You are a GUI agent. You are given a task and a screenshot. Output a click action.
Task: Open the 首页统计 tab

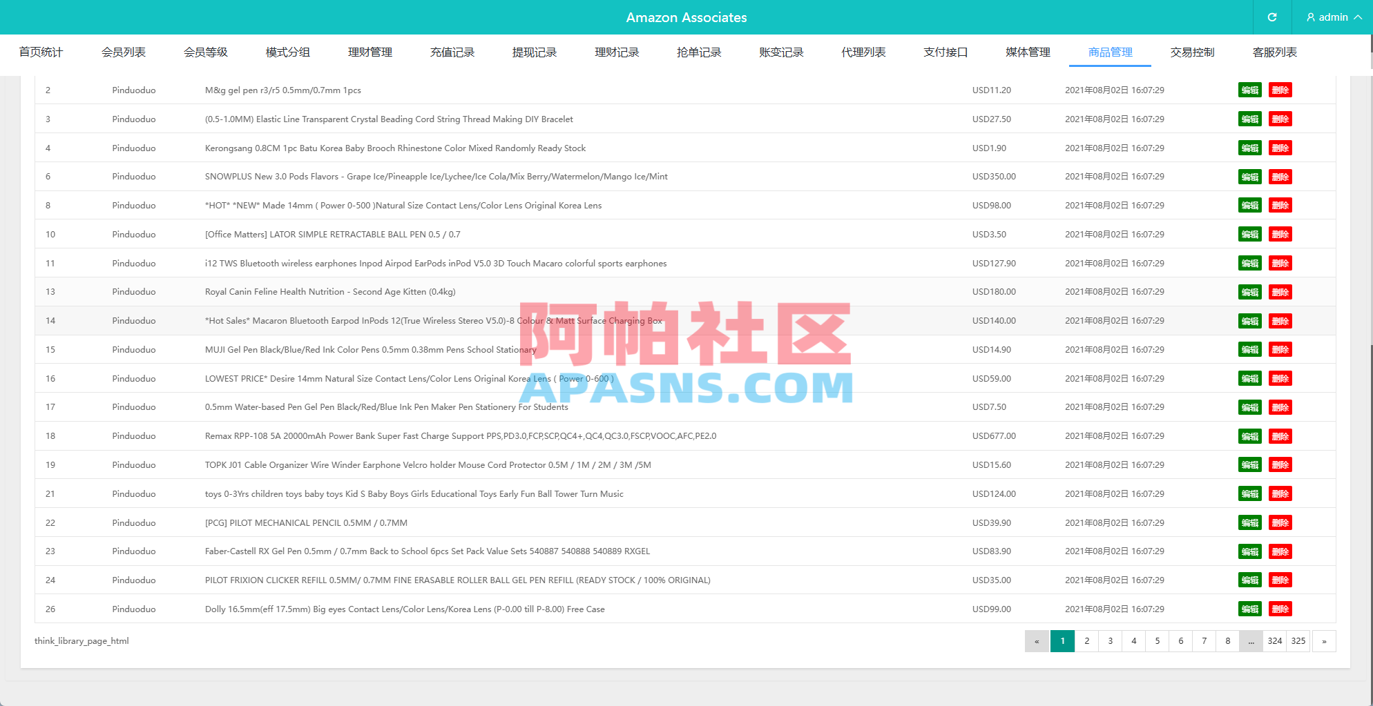[x=41, y=52]
